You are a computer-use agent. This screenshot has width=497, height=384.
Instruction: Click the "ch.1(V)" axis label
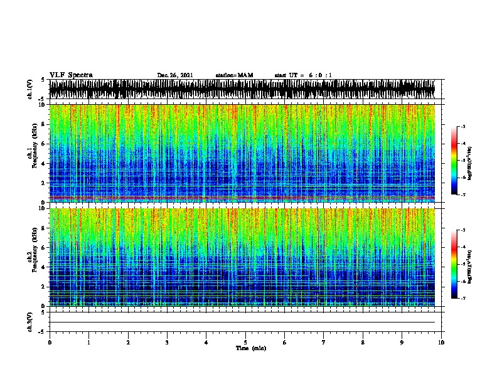click(x=30, y=89)
